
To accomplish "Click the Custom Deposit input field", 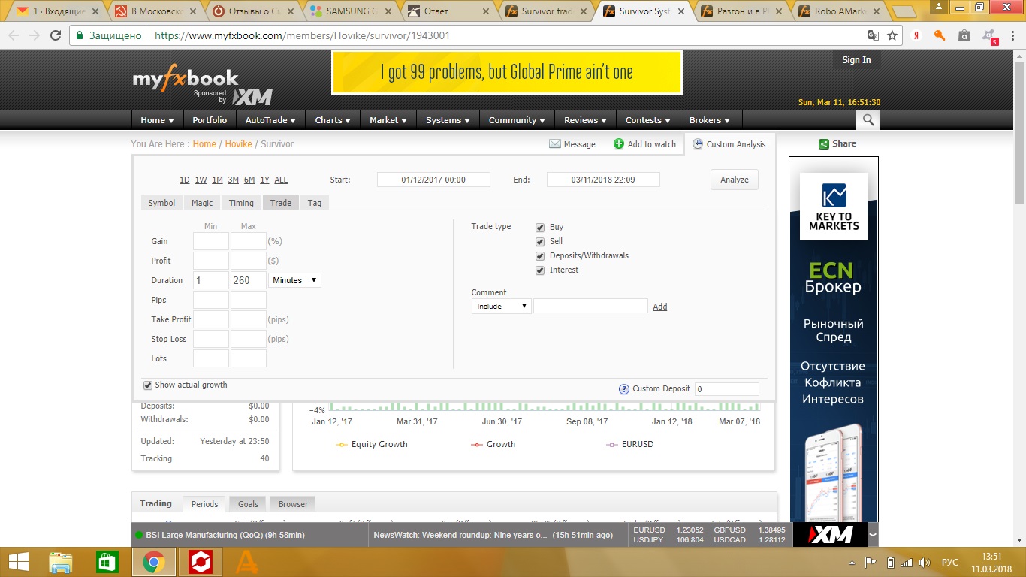I will point(726,389).
